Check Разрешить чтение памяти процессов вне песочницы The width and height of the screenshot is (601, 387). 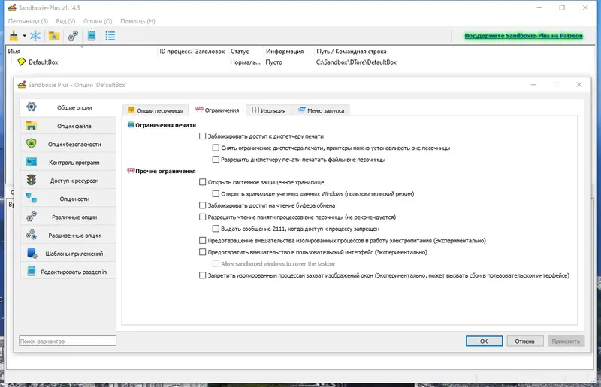click(202, 217)
